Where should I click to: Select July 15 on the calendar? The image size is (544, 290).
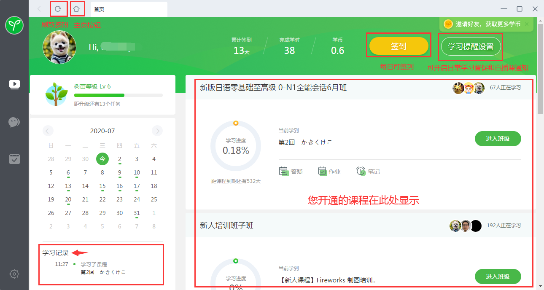(102, 186)
